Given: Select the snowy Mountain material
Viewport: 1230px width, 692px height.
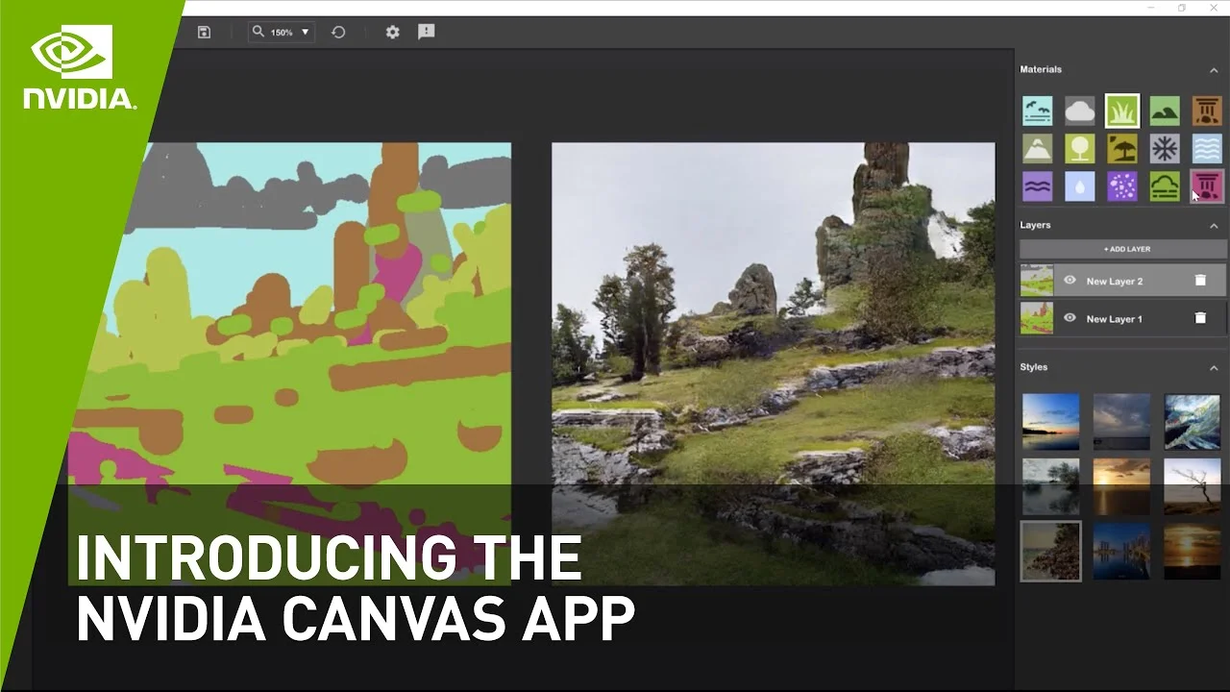Looking at the screenshot, I should click(1037, 149).
